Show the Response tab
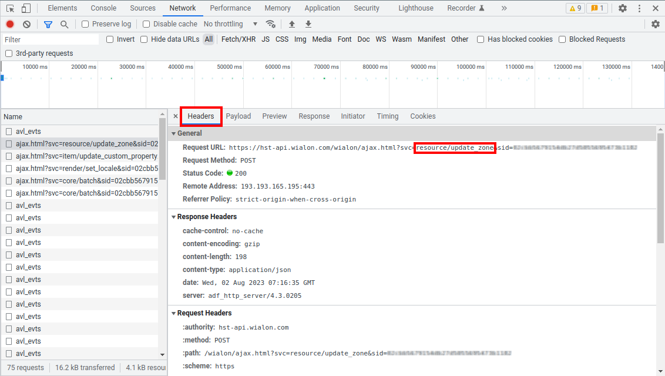665x376 pixels. pos(314,116)
